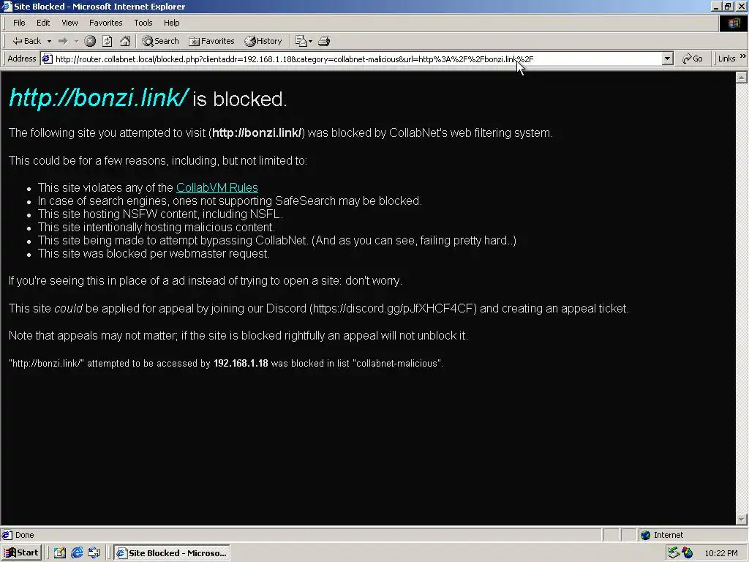Click the bonzi.link heading text
The image size is (749, 562).
coord(99,97)
